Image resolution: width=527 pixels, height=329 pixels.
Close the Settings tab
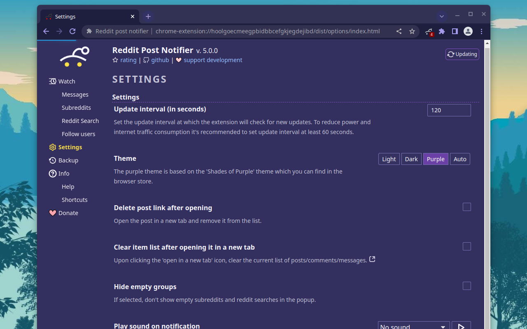pyautogui.click(x=133, y=16)
